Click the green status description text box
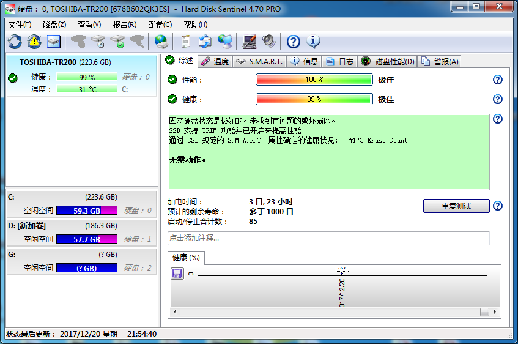 (x=328, y=152)
